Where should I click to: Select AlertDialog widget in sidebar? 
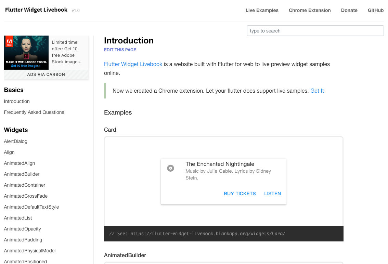click(x=16, y=141)
